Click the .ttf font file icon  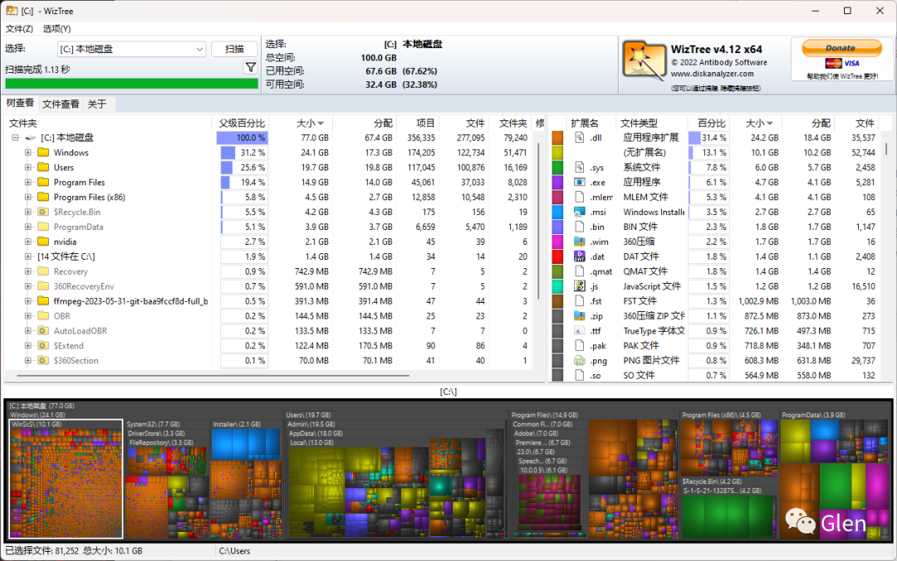pos(580,330)
